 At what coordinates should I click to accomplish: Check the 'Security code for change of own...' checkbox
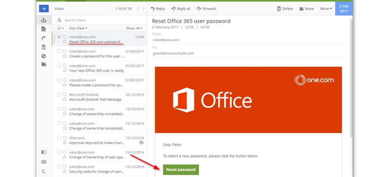(59, 166)
